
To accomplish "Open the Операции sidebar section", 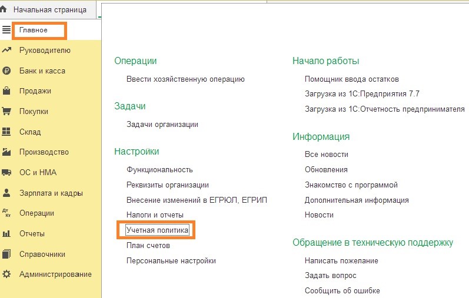I will click(36, 213).
